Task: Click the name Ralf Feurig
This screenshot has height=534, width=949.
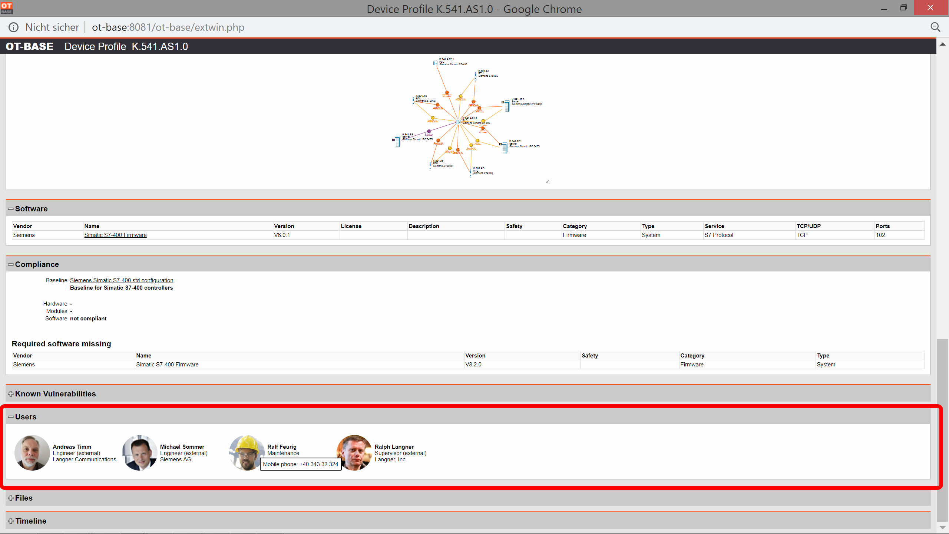Action: coord(282,447)
